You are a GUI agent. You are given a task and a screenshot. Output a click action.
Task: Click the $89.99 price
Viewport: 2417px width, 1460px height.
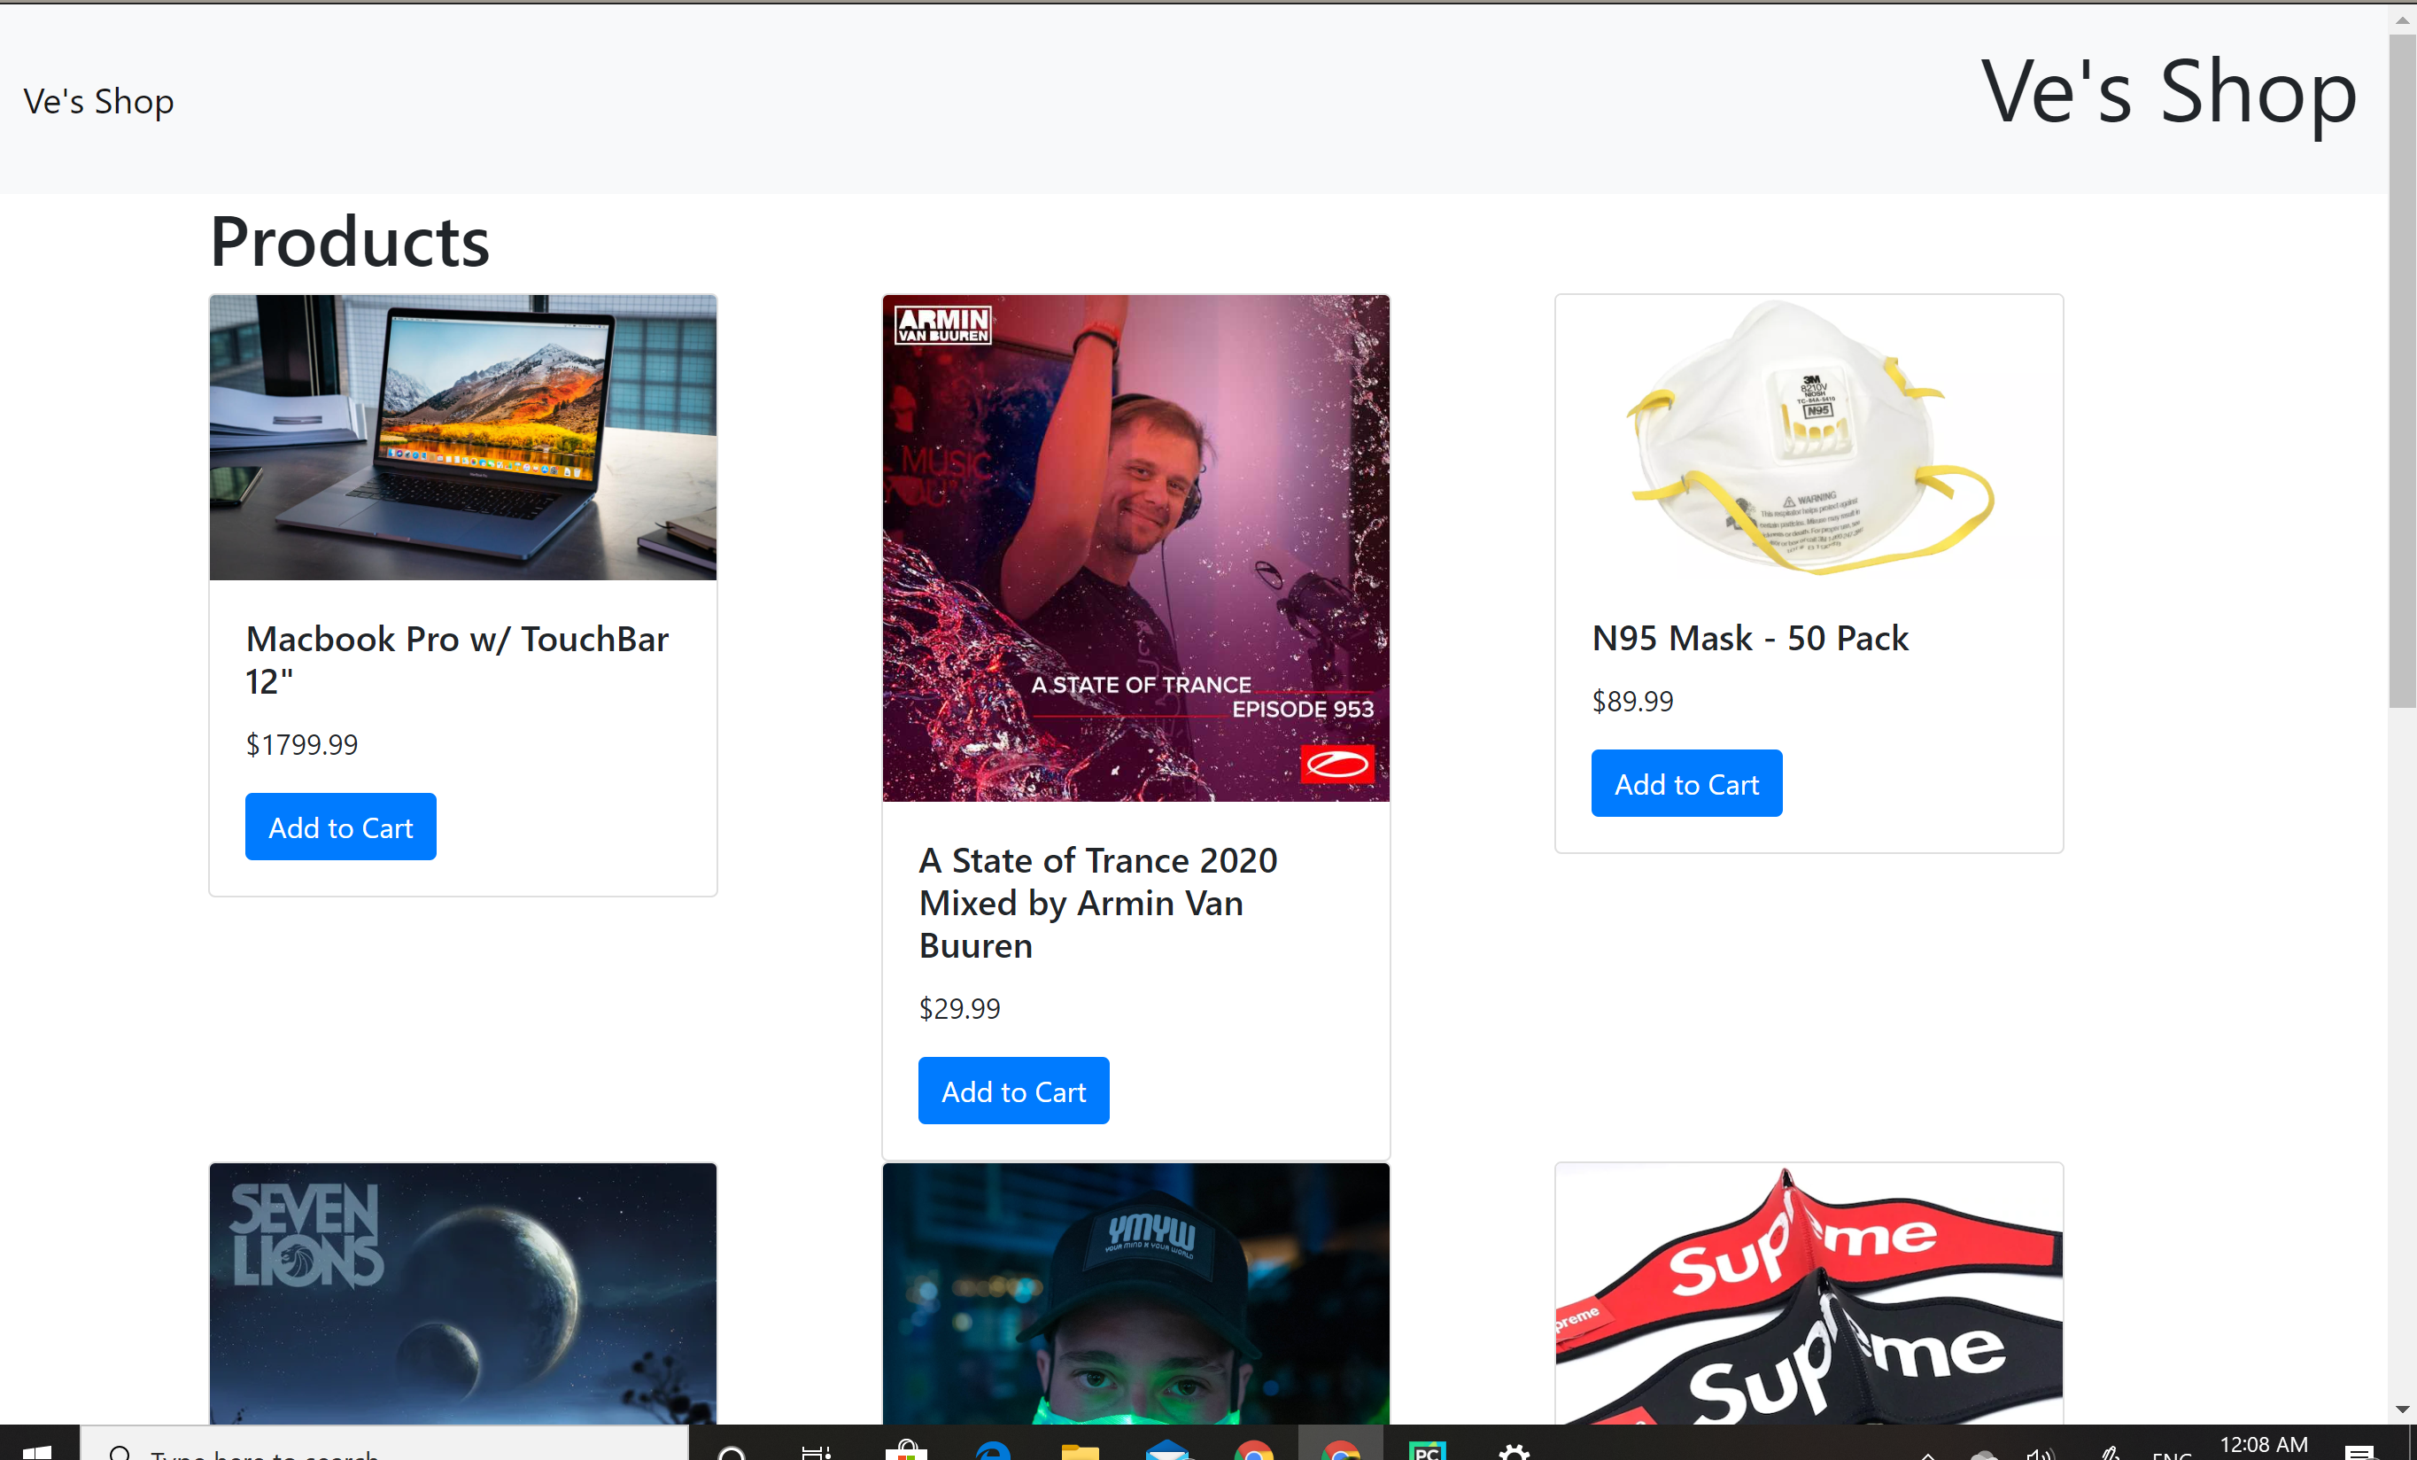[x=1632, y=702]
